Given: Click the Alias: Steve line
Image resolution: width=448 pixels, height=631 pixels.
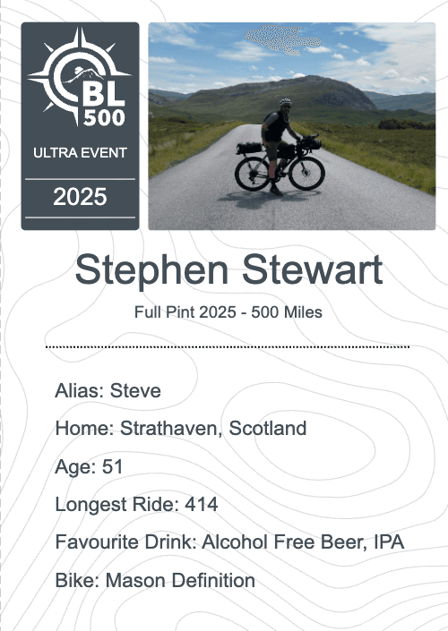Looking at the screenshot, I should tap(108, 390).
